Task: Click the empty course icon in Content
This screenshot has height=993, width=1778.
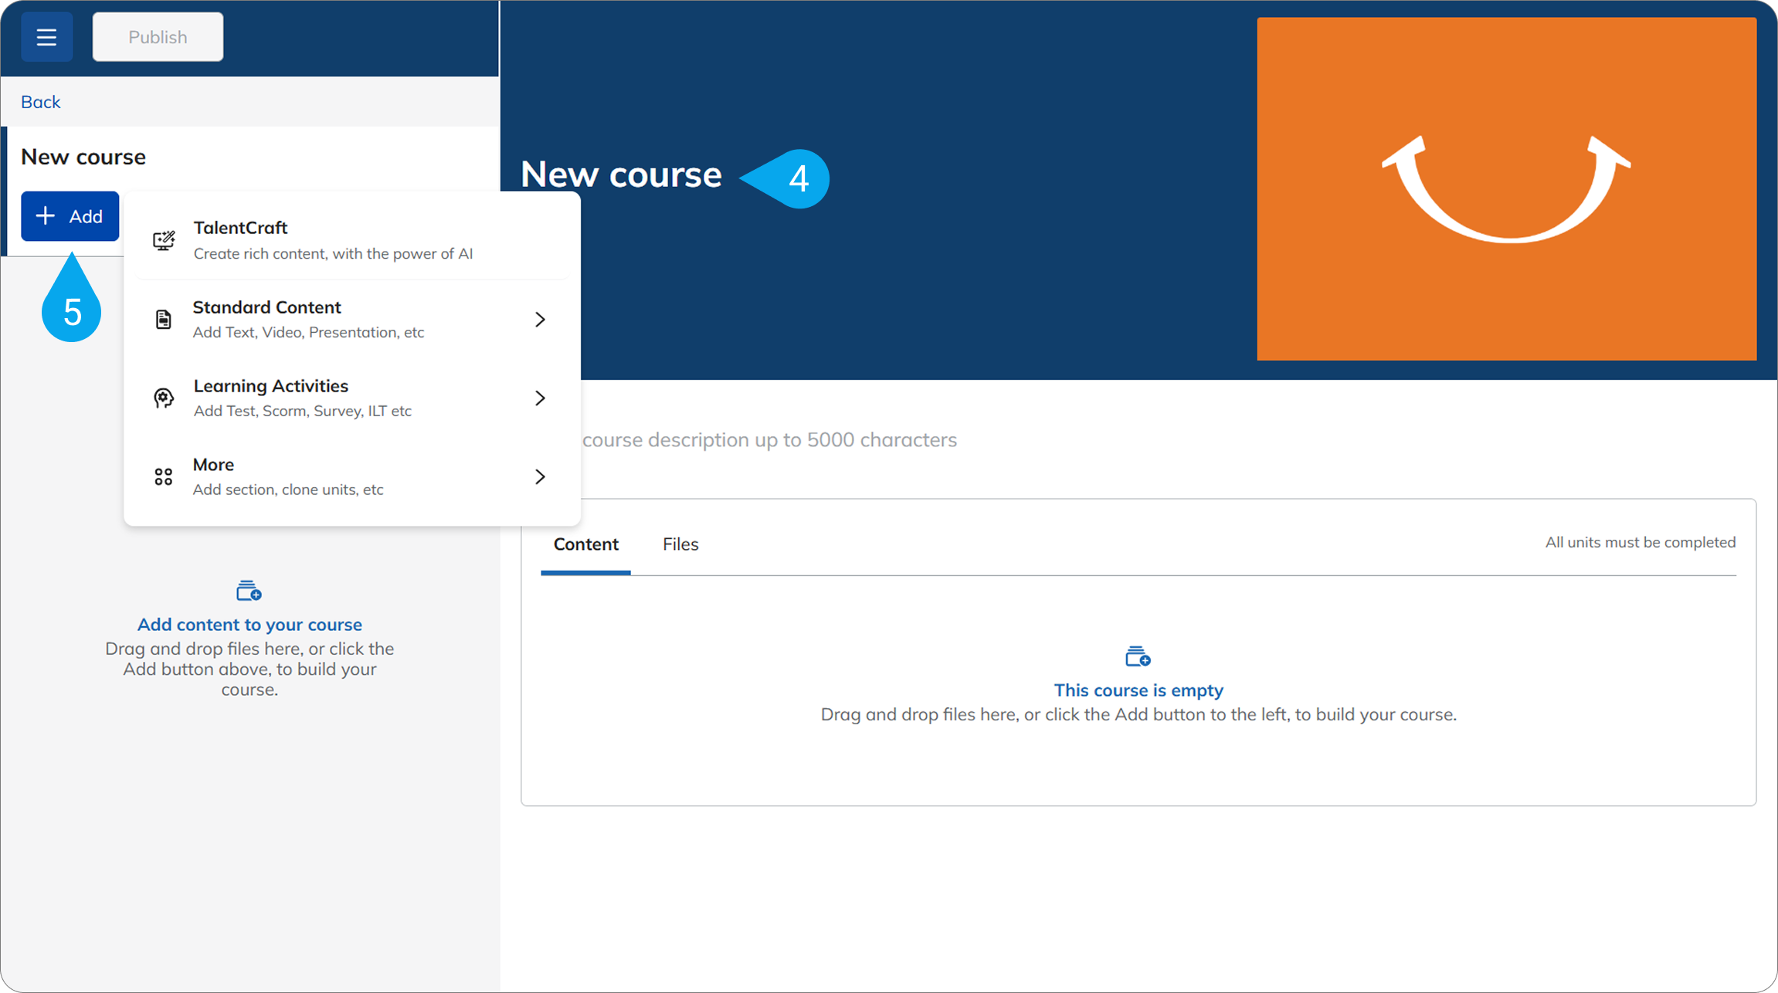Action: point(1138,657)
